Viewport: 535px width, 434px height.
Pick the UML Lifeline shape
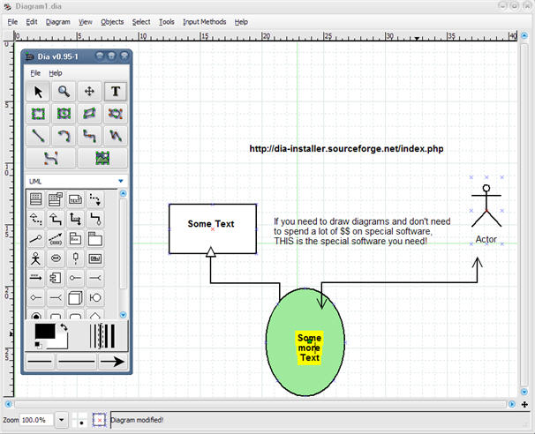tap(75, 258)
